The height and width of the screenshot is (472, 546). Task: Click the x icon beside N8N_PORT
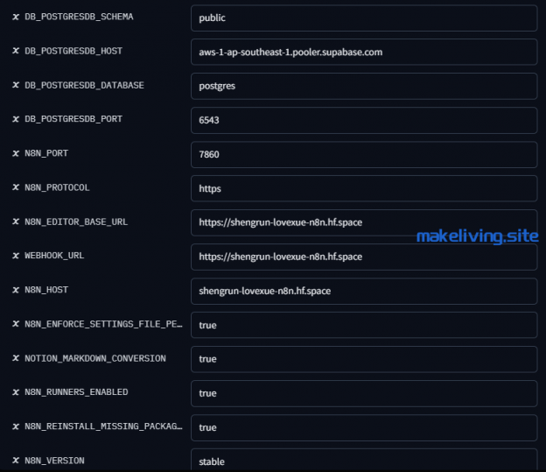(x=16, y=154)
